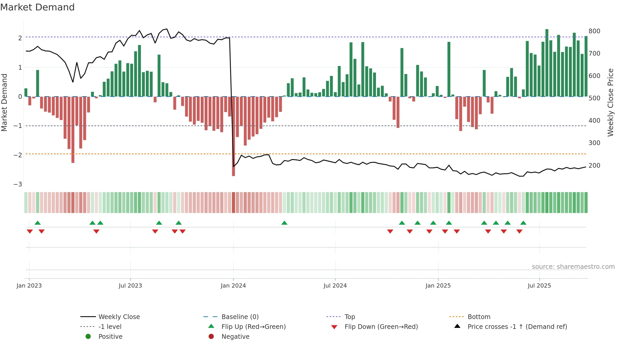Click the source: sharemaestro.com text
This screenshot has width=624, height=351.
pyautogui.click(x=573, y=267)
